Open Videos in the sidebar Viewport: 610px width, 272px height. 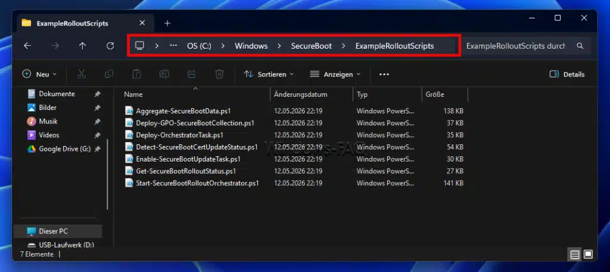[49, 135]
